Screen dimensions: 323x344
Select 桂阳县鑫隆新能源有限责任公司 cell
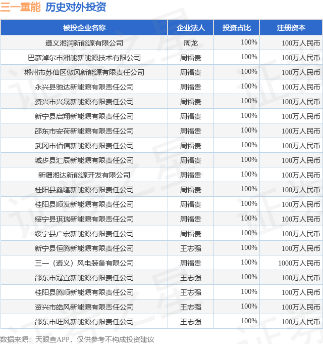pos(84,190)
